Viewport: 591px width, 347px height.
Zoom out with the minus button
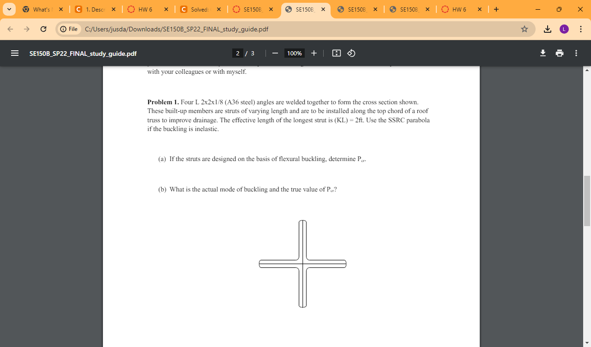tap(275, 53)
